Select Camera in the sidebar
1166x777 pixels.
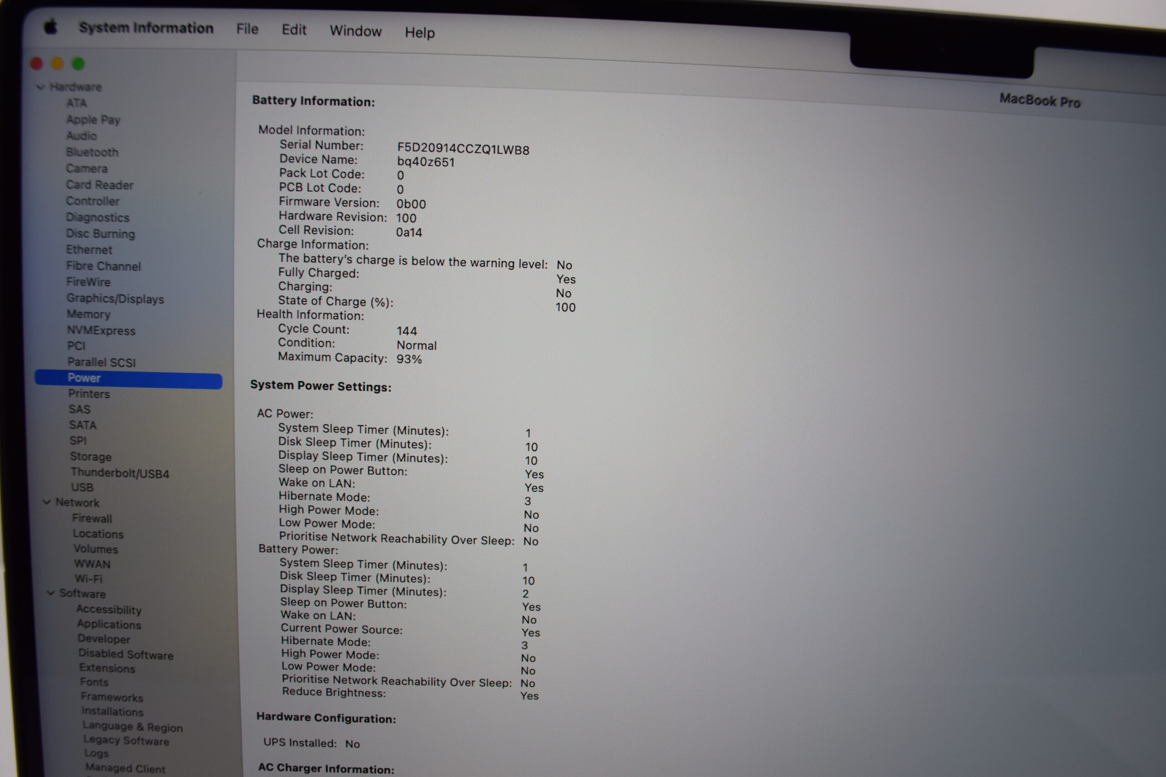[x=87, y=168]
